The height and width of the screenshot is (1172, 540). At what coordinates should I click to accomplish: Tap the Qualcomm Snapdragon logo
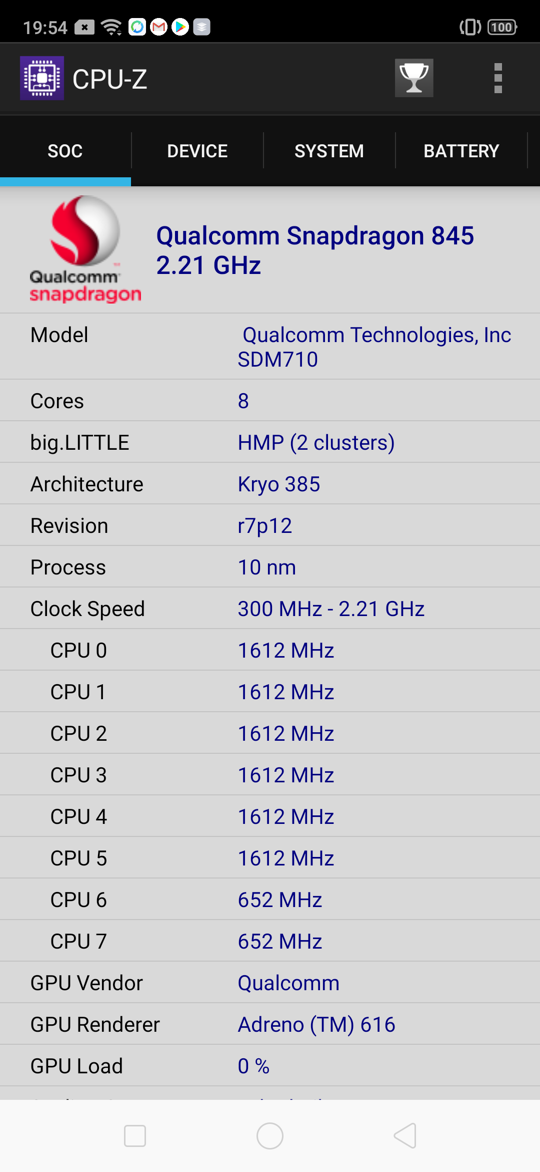pos(85,249)
